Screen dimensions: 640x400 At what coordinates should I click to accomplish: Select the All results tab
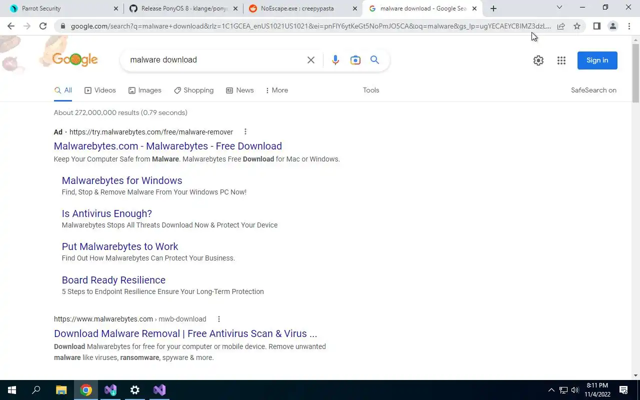(x=63, y=90)
